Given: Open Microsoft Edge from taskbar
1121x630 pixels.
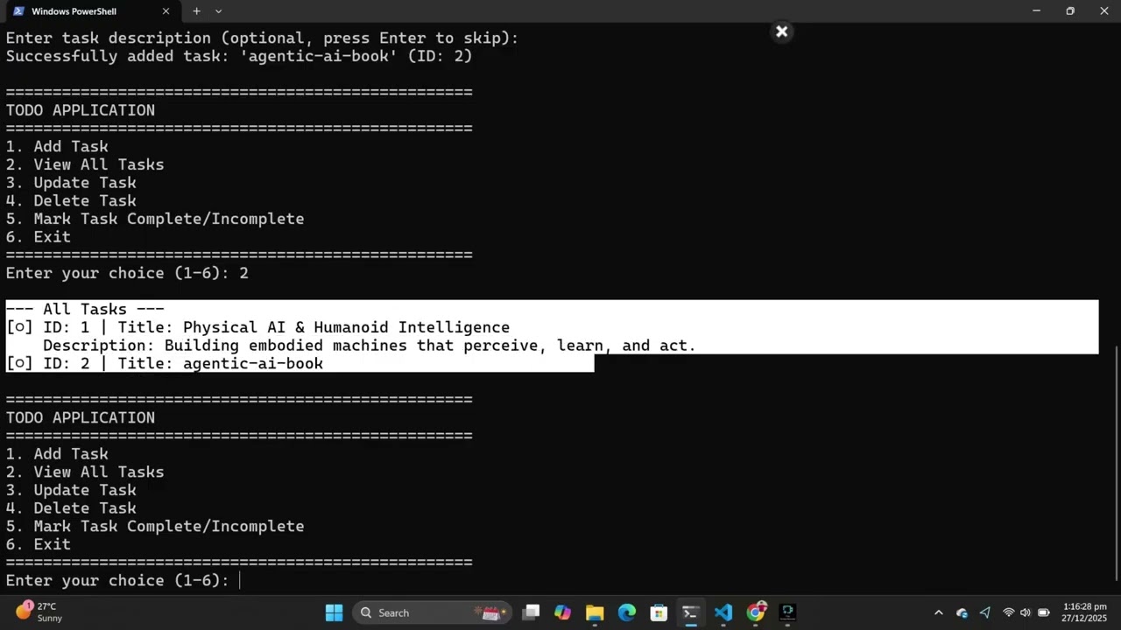Looking at the screenshot, I should pos(627,612).
